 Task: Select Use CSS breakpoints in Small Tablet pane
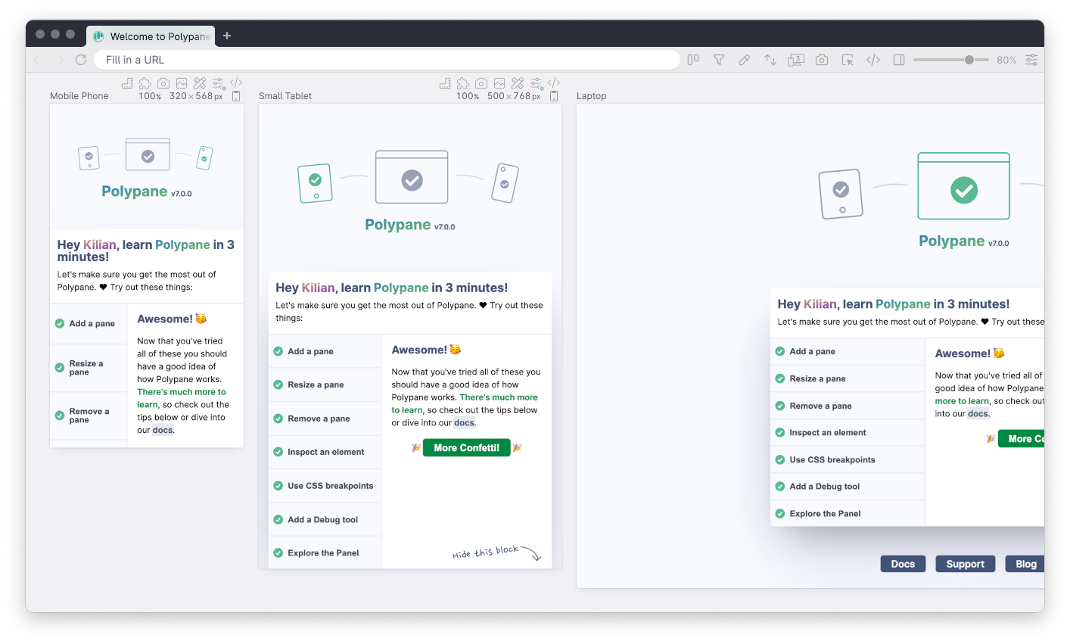(325, 486)
